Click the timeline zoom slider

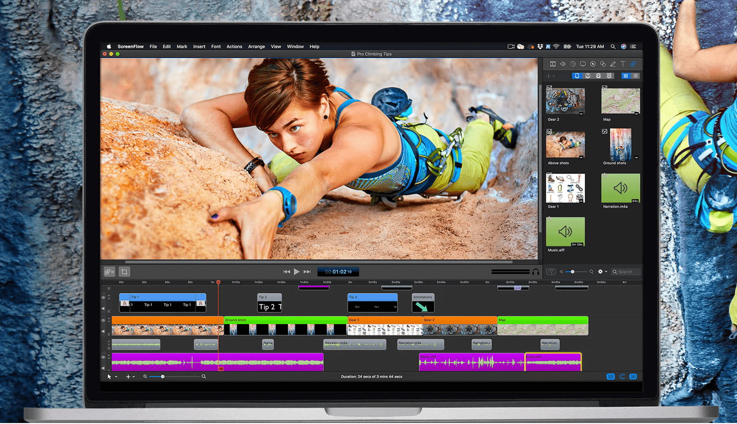163,377
